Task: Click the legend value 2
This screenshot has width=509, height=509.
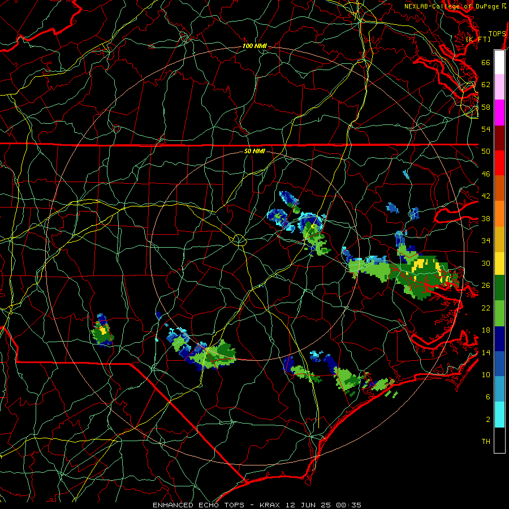Action: [x=488, y=419]
